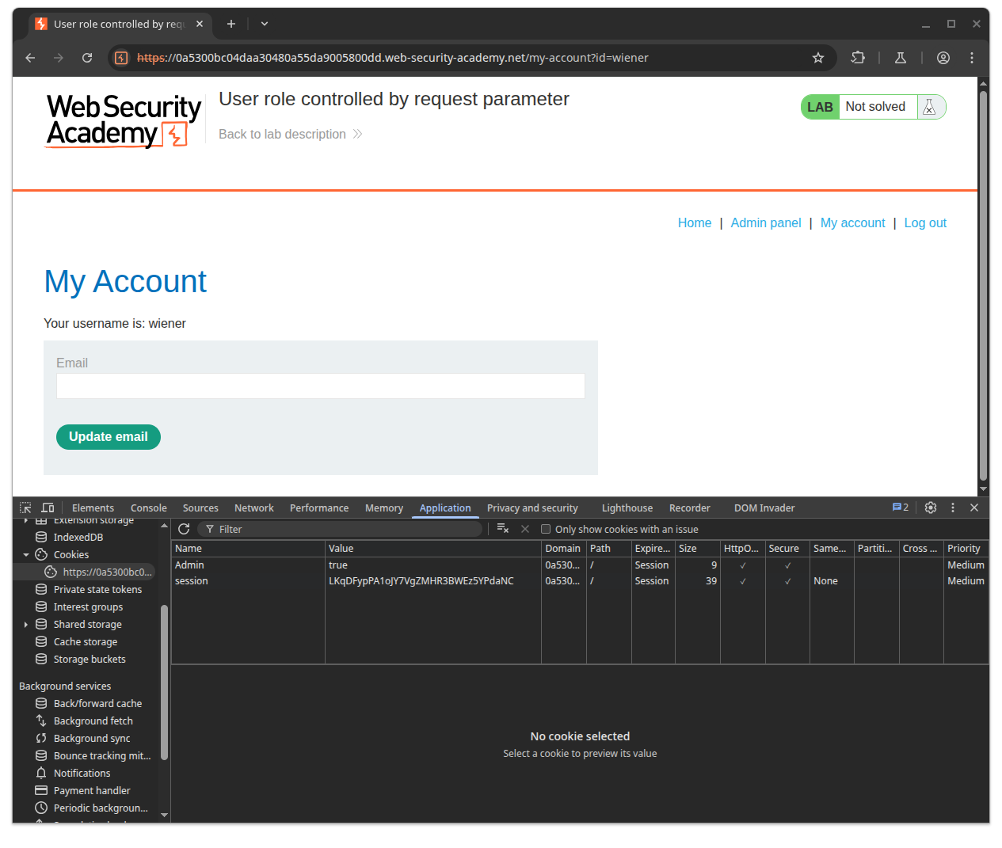Toggle the device toolbar icon in DevTools
Screen dimensions: 1002x848
(x=48, y=508)
